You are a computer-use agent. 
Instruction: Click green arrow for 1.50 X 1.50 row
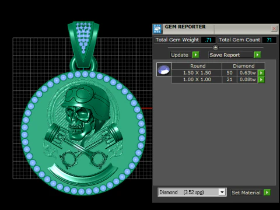[261, 73]
